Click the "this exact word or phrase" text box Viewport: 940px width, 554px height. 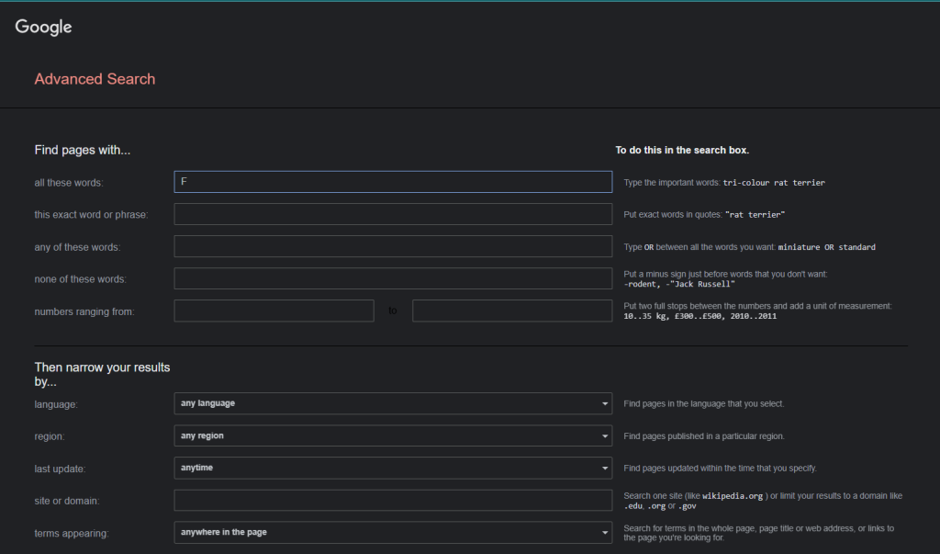(393, 214)
